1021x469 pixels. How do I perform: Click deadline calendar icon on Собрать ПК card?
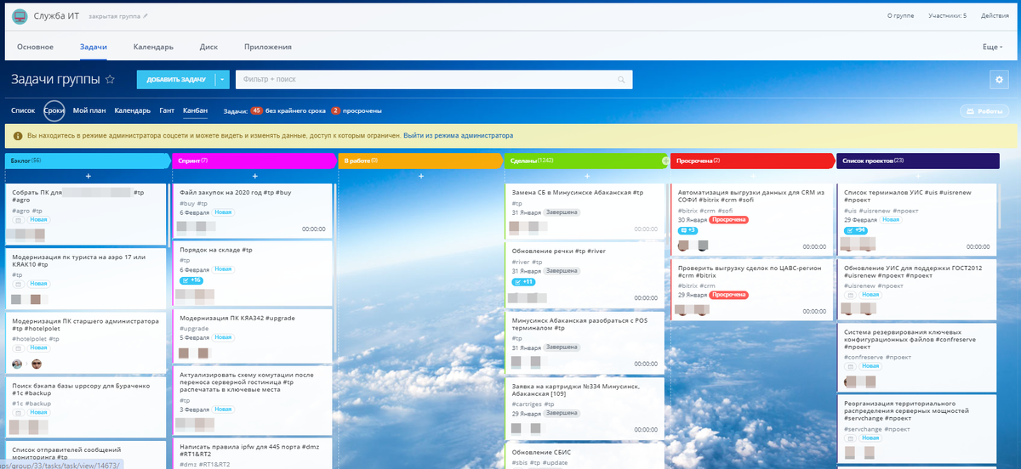tap(18, 220)
